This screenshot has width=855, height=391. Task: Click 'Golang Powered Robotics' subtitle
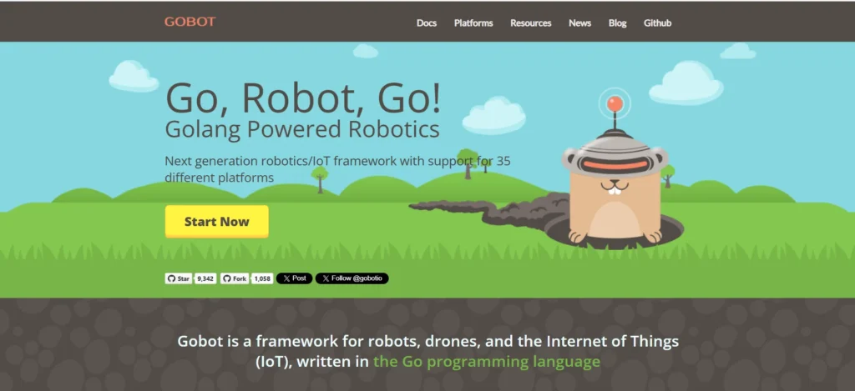click(x=302, y=130)
